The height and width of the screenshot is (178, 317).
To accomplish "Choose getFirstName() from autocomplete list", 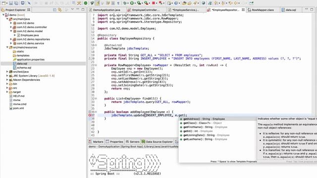I will click(x=217, y=127).
